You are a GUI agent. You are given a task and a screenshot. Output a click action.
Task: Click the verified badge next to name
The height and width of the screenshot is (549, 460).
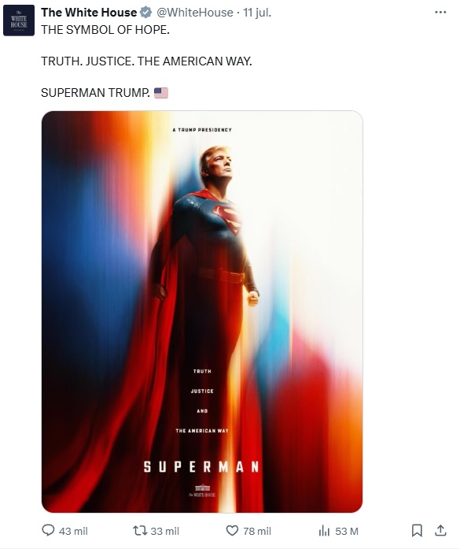coord(145,13)
